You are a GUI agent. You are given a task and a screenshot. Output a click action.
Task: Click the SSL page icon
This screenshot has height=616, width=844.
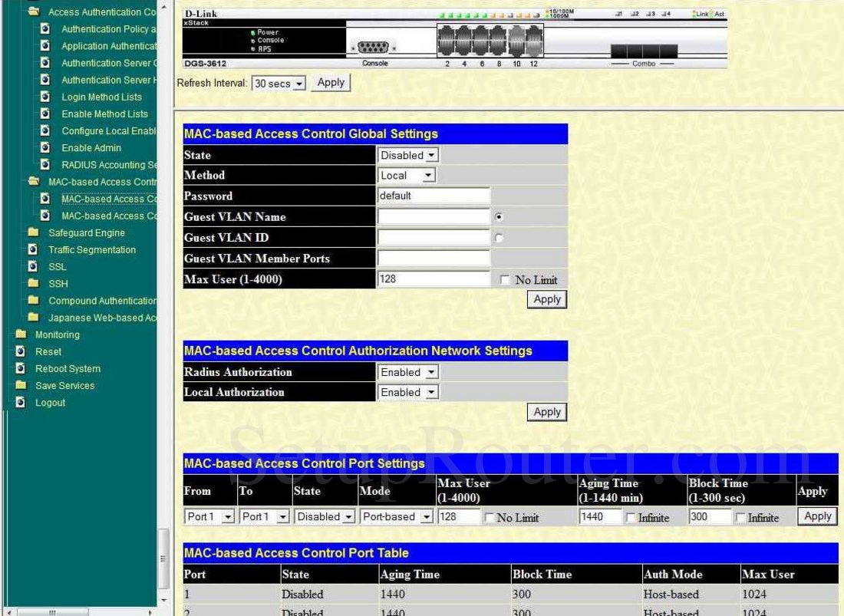[33, 266]
